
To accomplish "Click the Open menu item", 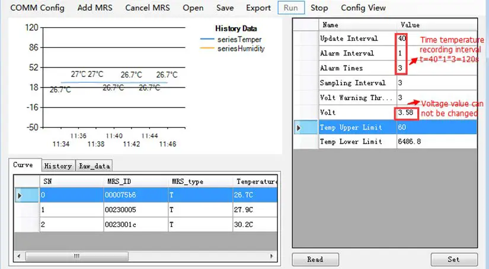I will (x=193, y=8).
